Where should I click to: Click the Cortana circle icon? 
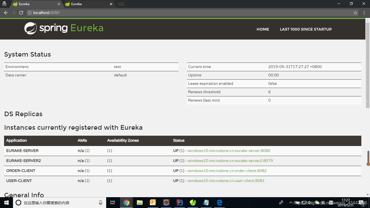(18, 203)
